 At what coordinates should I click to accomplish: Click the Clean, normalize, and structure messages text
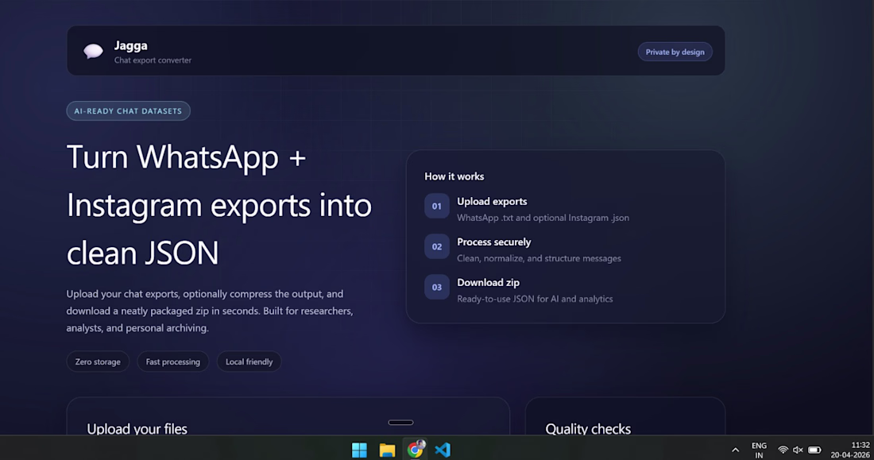[539, 259]
